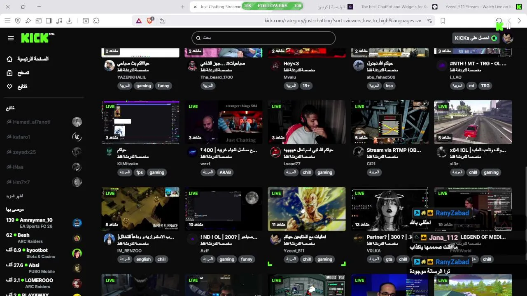Bookmark this page with bookmark icon
The width and height of the screenshot is (527, 296).
click(x=443, y=21)
